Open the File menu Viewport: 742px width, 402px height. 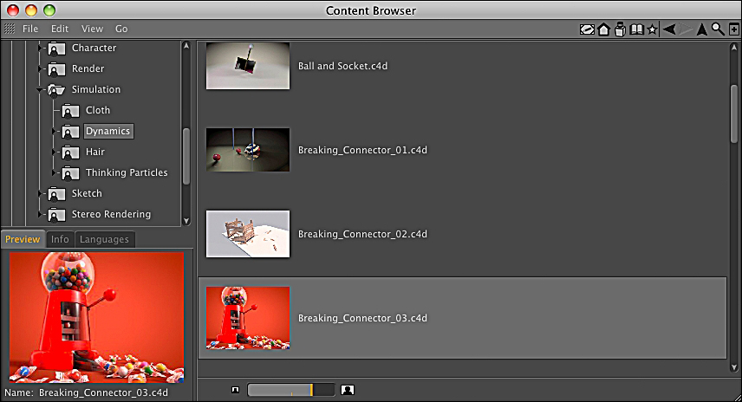point(30,29)
